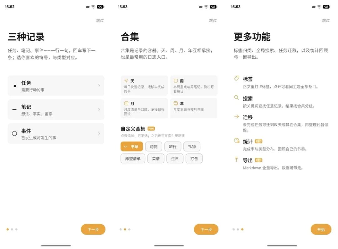Click the 15:52 clock in the status bar
This screenshot has height=249, width=338.
[x=10, y=7]
